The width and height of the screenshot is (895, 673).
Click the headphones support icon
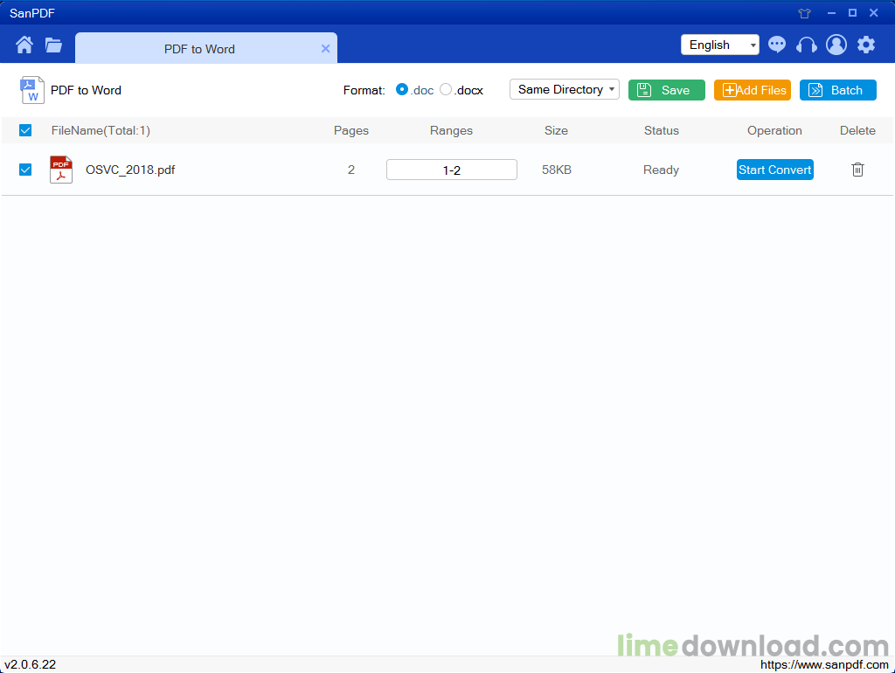click(x=807, y=45)
